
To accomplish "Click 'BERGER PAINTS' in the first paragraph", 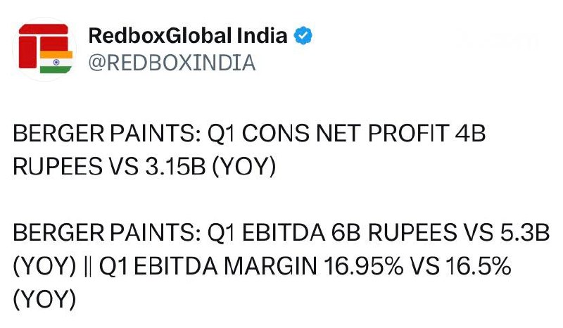I will tap(107, 133).
